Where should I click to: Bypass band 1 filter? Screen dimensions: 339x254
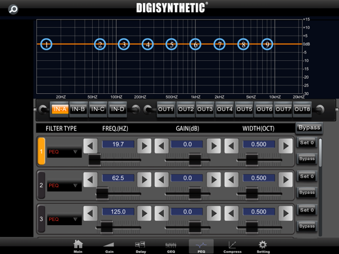pos(307,159)
